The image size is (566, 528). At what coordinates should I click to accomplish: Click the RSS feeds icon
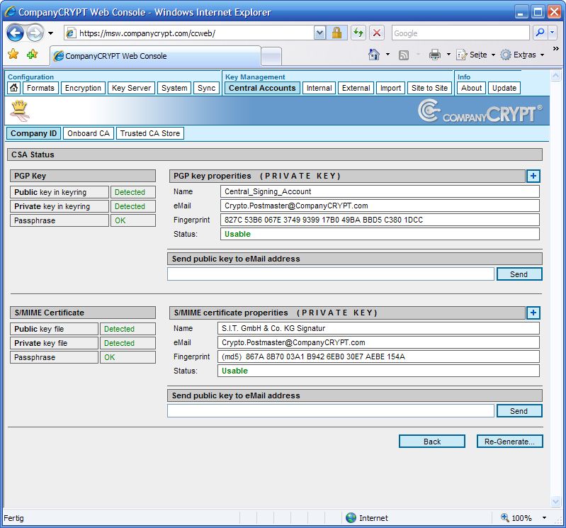coord(404,55)
